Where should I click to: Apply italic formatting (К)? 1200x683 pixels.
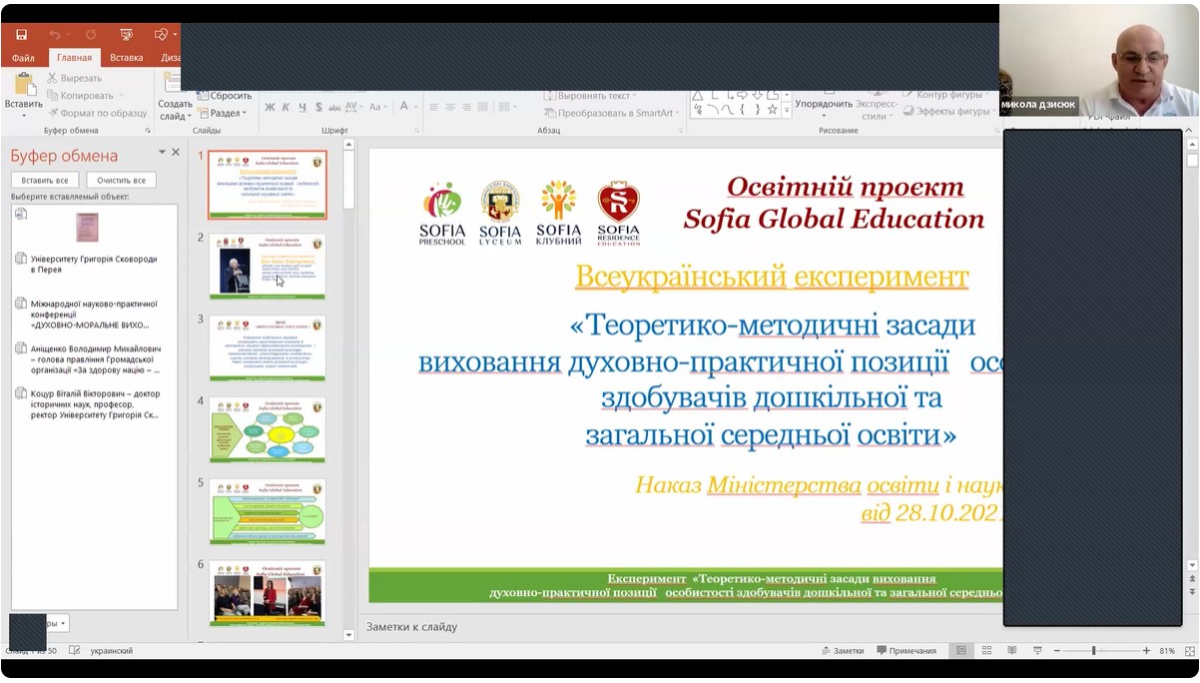coord(287,107)
